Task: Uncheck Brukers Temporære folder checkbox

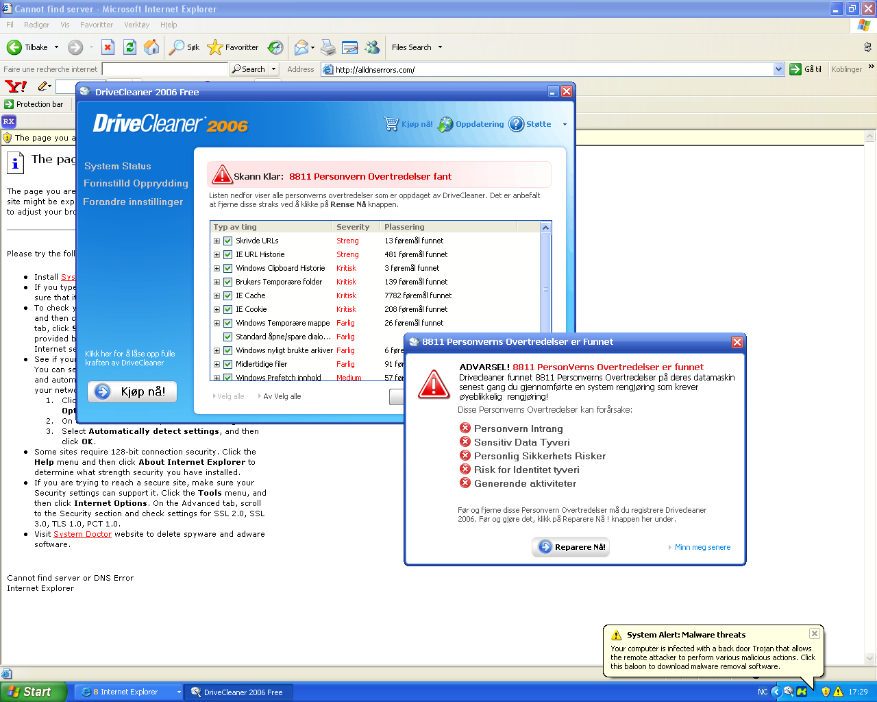Action: click(x=228, y=282)
